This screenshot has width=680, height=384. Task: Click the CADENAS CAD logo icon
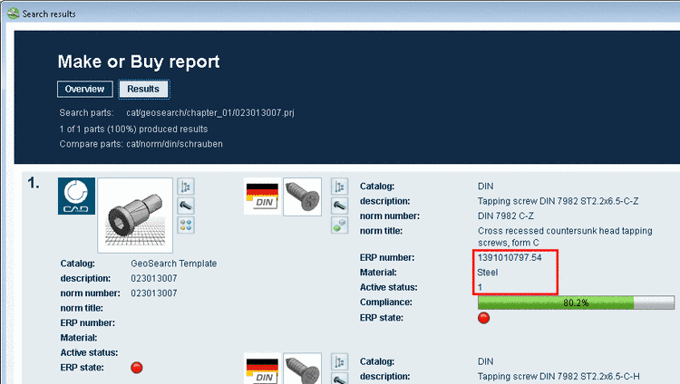pyautogui.click(x=76, y=196)
